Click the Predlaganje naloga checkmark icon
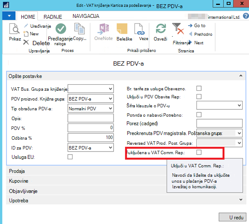 click(61, 29)
